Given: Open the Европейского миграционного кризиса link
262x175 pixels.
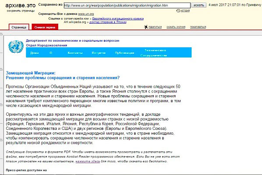Looking at the screenshot, I should pos(118,18).
